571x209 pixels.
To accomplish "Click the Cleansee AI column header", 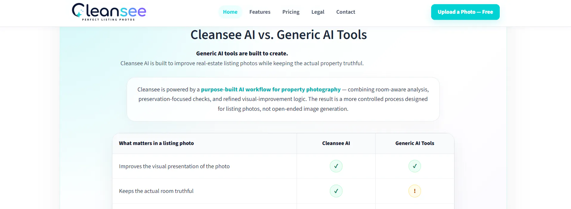I will point(336,143).
